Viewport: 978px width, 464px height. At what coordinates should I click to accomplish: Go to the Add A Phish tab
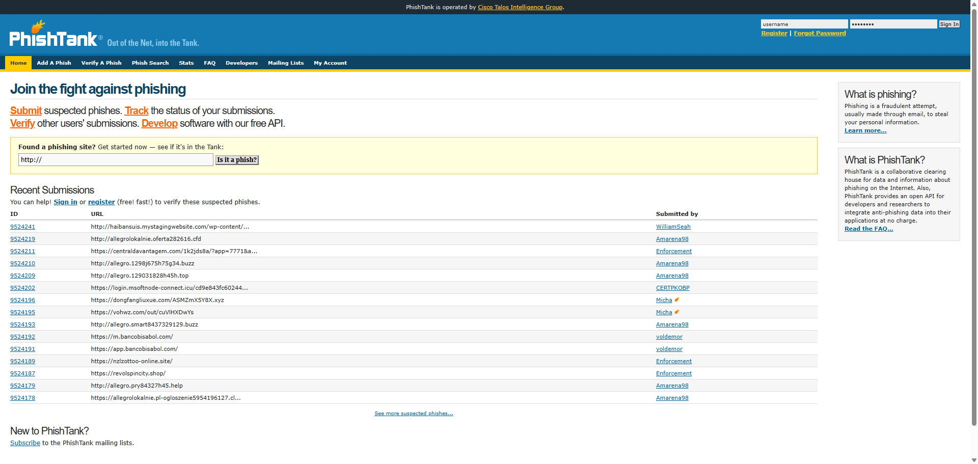(54, 63)
